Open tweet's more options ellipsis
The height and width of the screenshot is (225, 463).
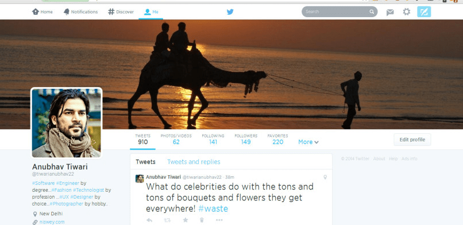click(x=219, y=220)
